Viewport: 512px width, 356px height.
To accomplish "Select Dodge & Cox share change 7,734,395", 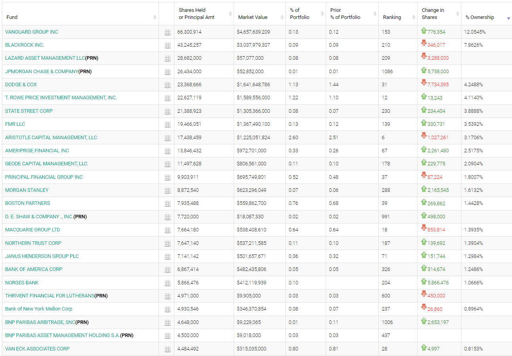I will point(438,85).
